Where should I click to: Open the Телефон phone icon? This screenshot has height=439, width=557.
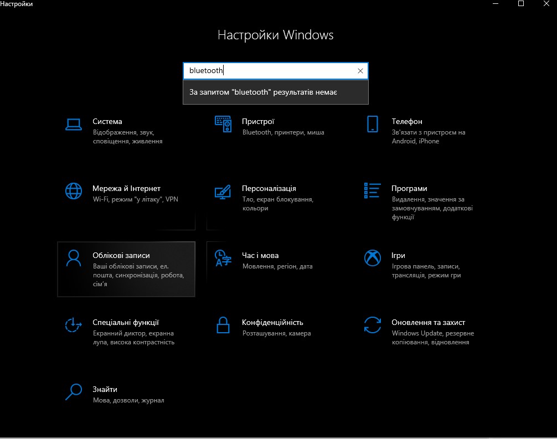(x=372, y=124)
